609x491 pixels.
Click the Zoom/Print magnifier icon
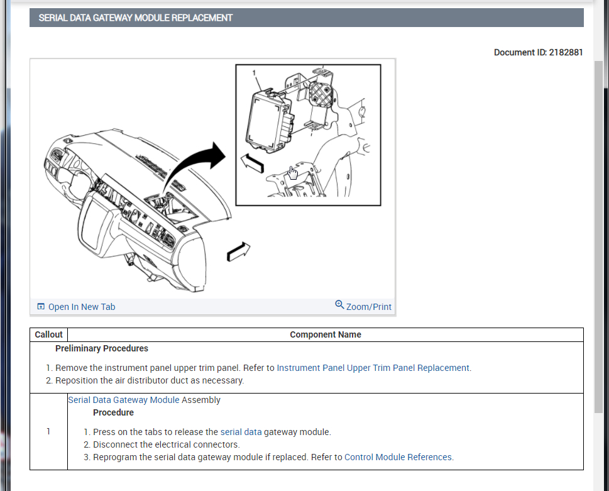click(x=339, y=304)
